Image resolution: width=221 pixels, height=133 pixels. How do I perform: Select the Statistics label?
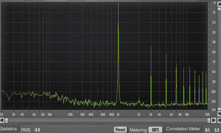click(x=8, y=129)
